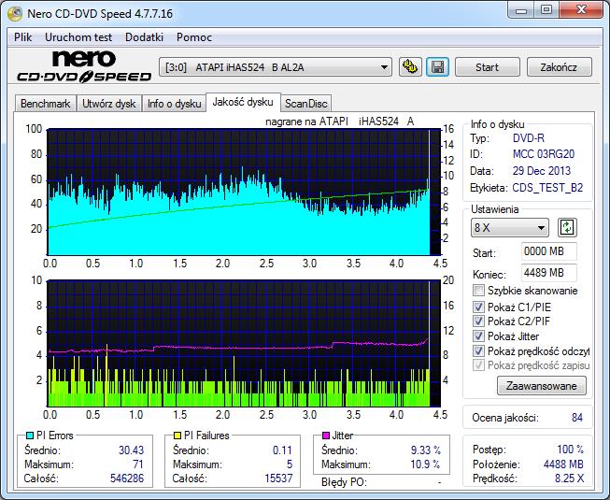
Task: Click the magenta Jitter legend swatch
Action: click(326, 435)
